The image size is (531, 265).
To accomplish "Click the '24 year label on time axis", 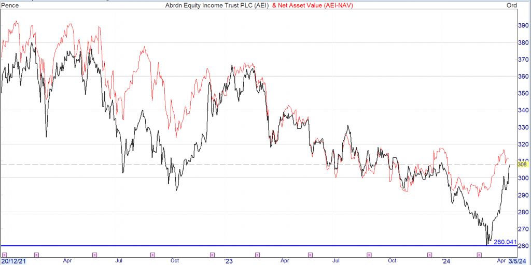I will pyautogui.click(x=446, y=261).
